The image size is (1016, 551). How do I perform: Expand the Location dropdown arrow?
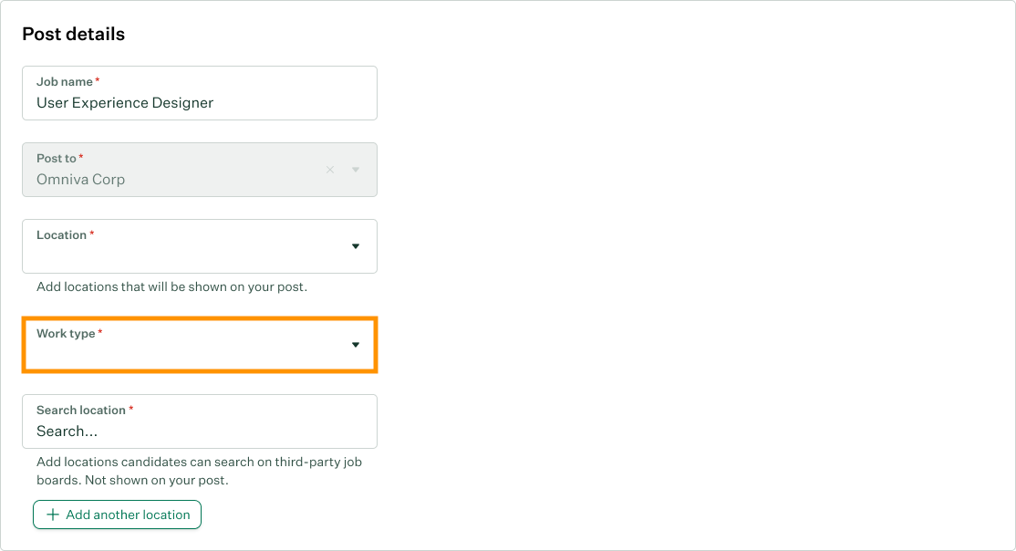pos(356,246)
